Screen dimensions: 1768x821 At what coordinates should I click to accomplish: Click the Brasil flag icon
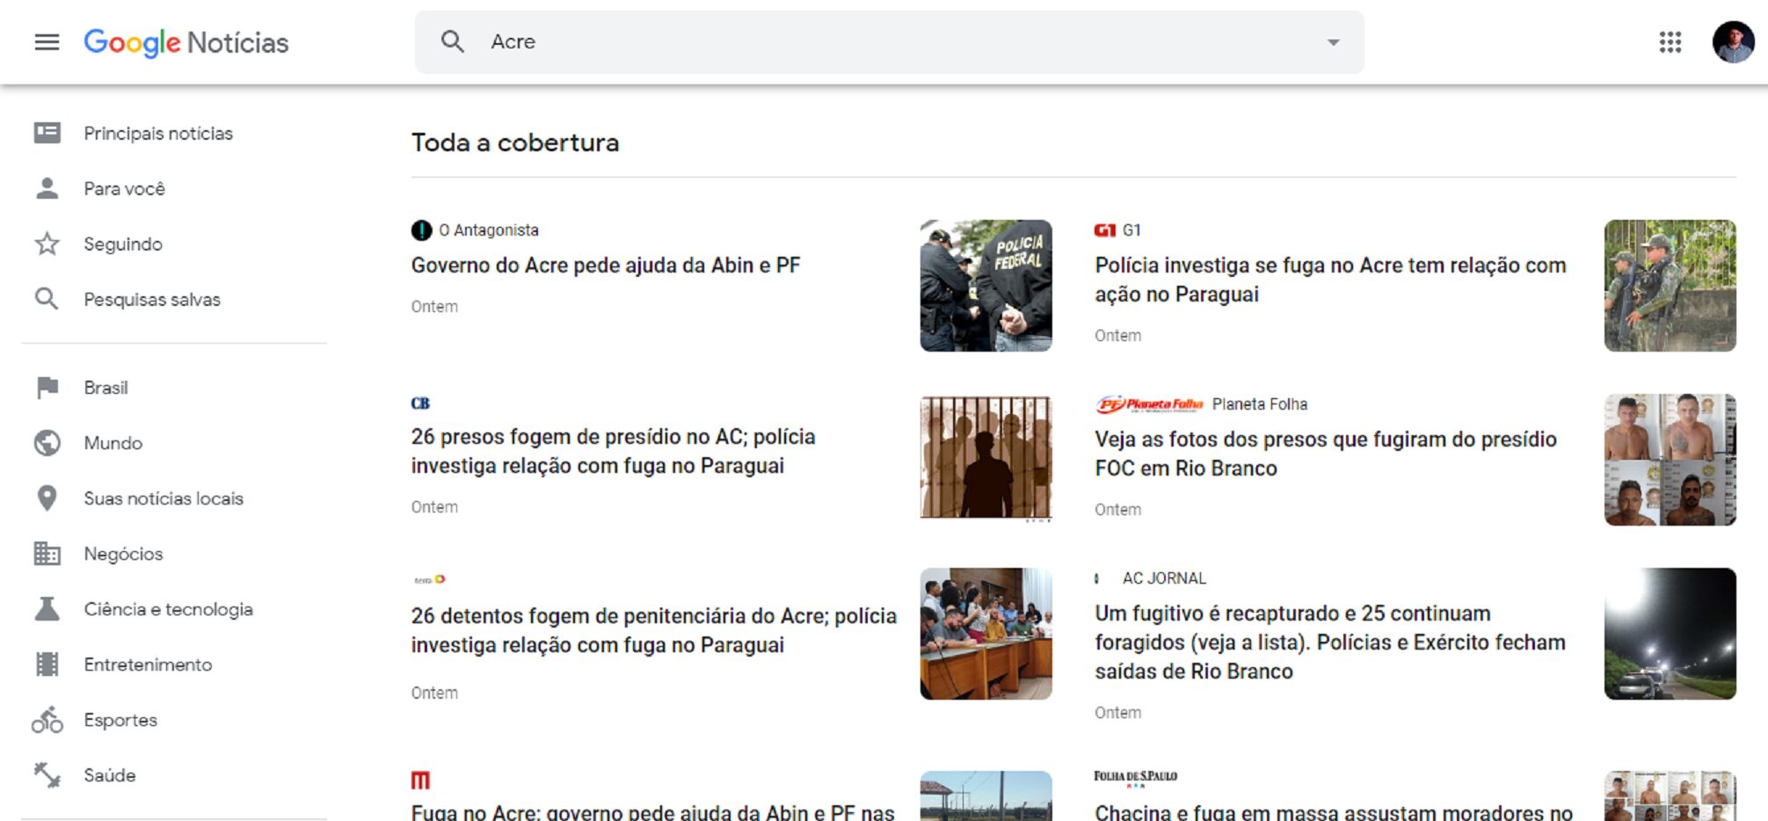(x=47, y=388)
